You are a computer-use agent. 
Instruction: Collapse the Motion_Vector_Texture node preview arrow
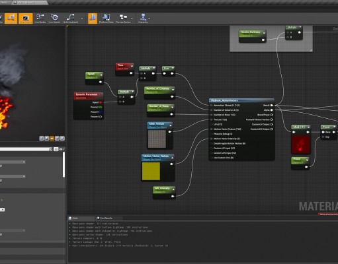(172, 157)
